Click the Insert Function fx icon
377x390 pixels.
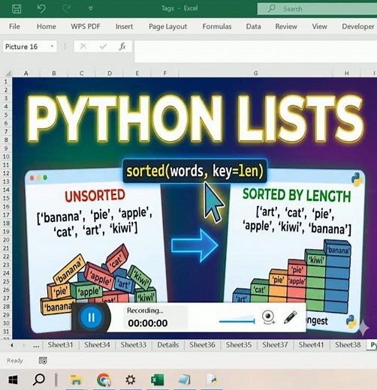122,46
